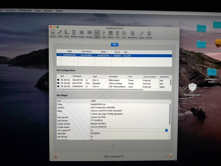
Task: Click the lock icon at bottom left
Action: (56, 156)
